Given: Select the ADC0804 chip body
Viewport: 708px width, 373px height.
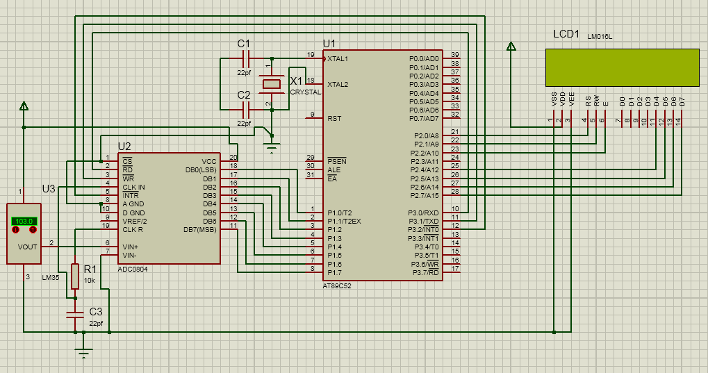Looking at the screenshot, I should point(170,208).
